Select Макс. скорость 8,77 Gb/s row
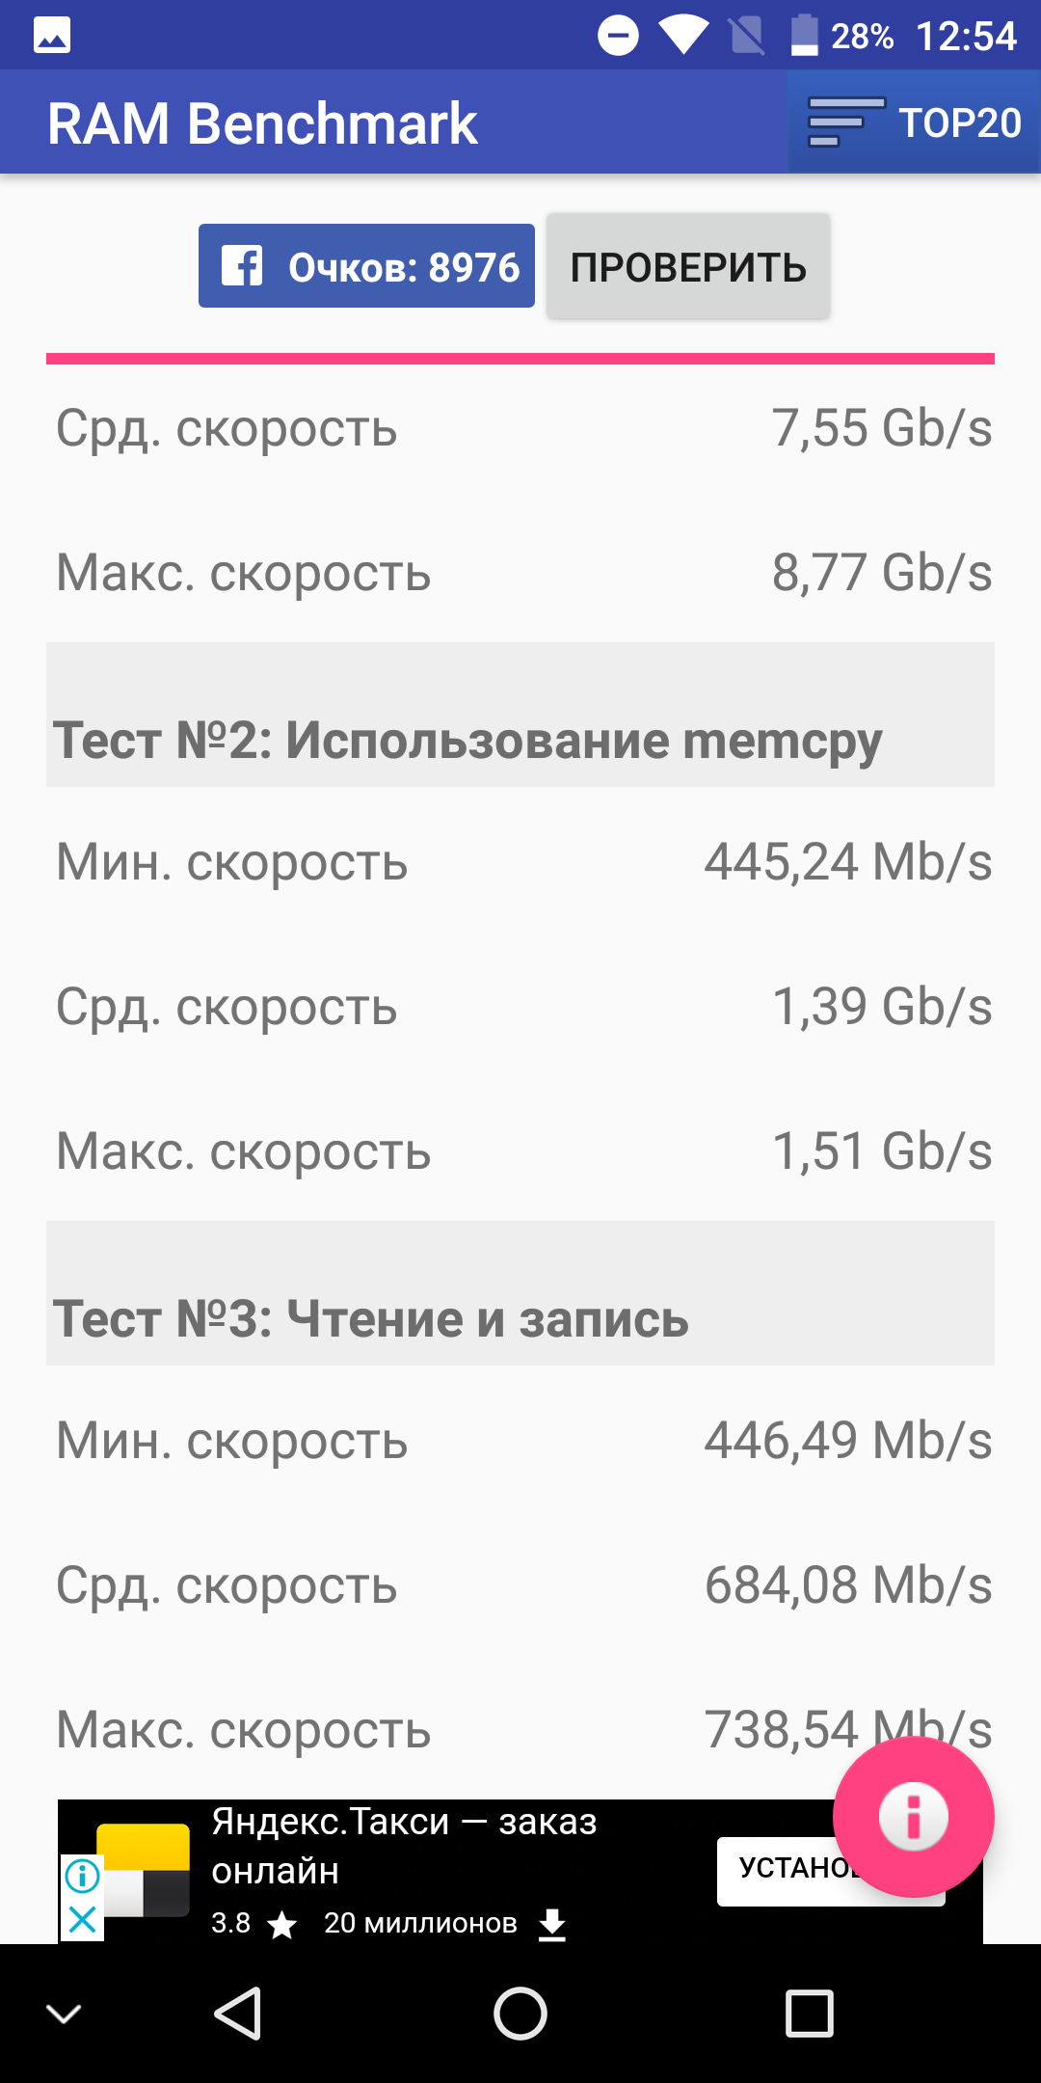Viewport: 1041px width, 2083px height. coord(520,572)
